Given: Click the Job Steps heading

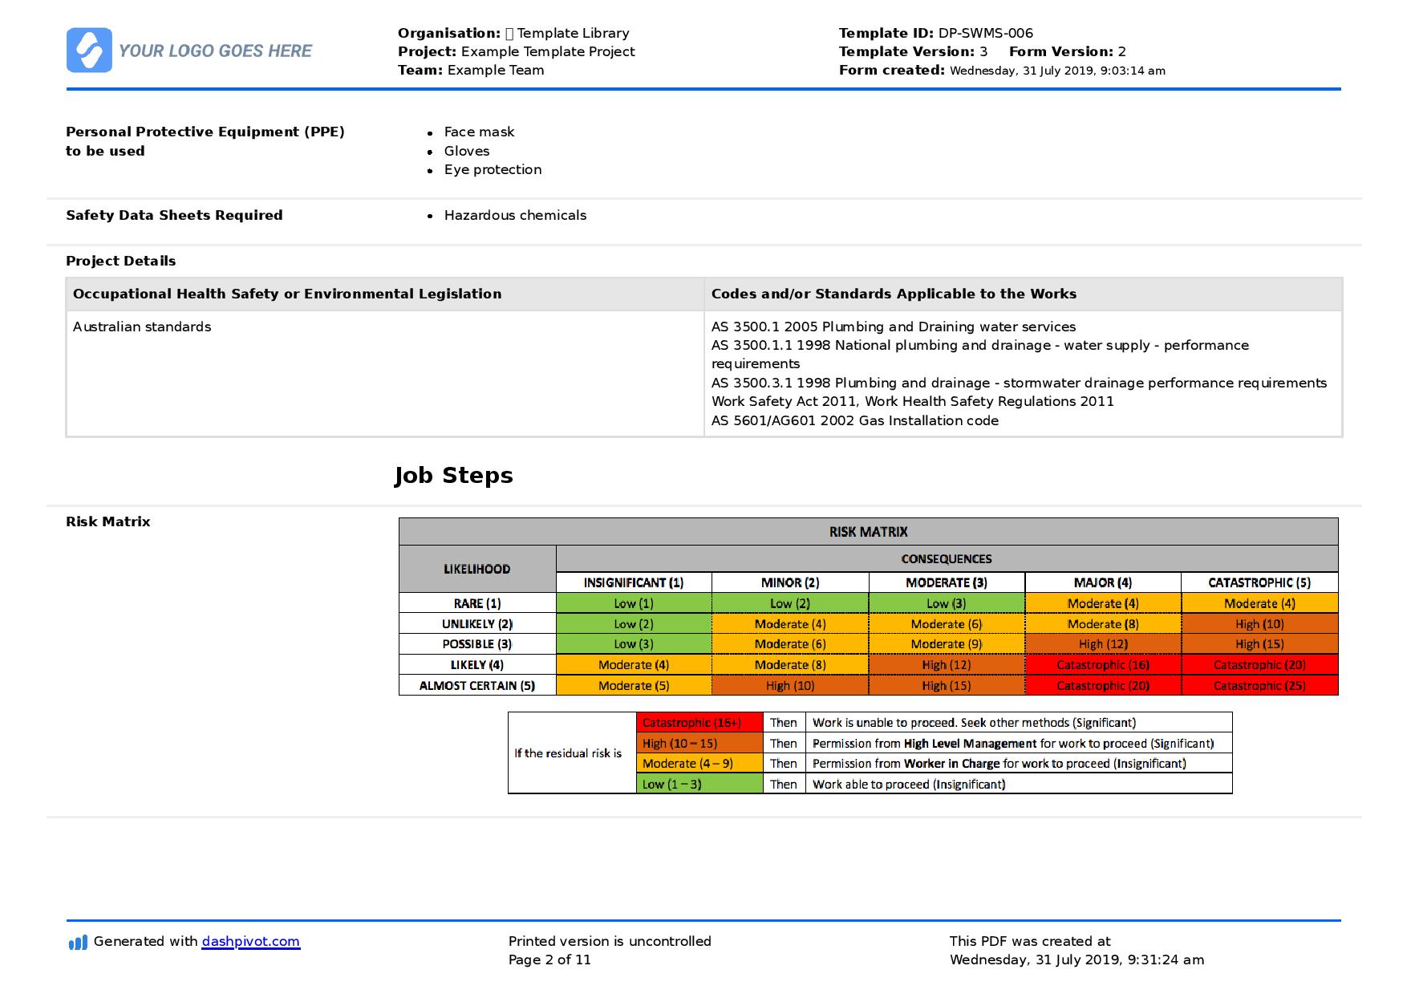Looking at the screenshot, I should click(453, 476).
